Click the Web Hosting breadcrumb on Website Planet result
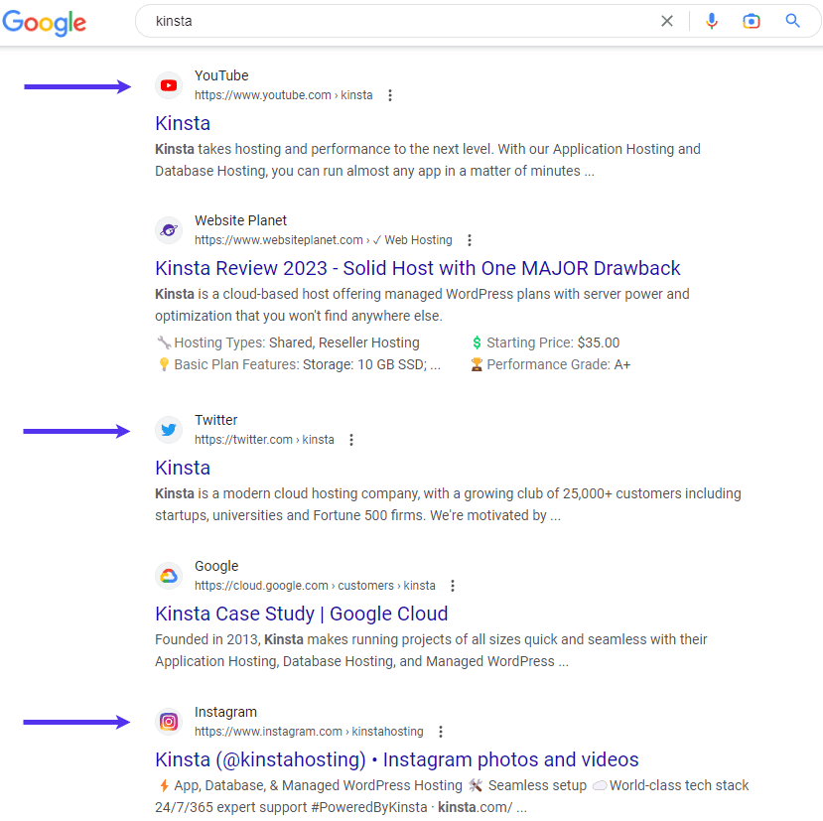823x821 pixels. 418,239
